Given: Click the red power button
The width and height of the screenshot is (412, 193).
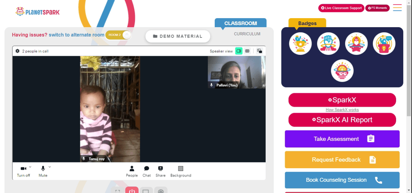Looking at the screenshot, I should coord(132,190).
